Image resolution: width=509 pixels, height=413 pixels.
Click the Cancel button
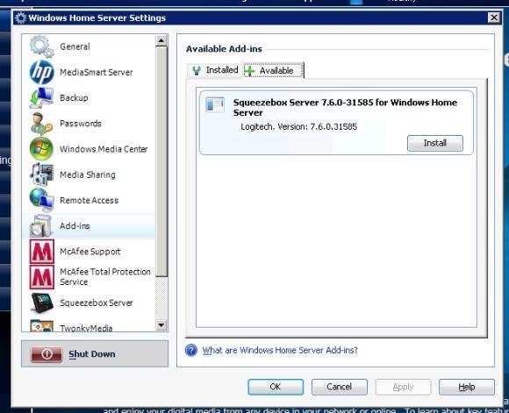(340, 387)
